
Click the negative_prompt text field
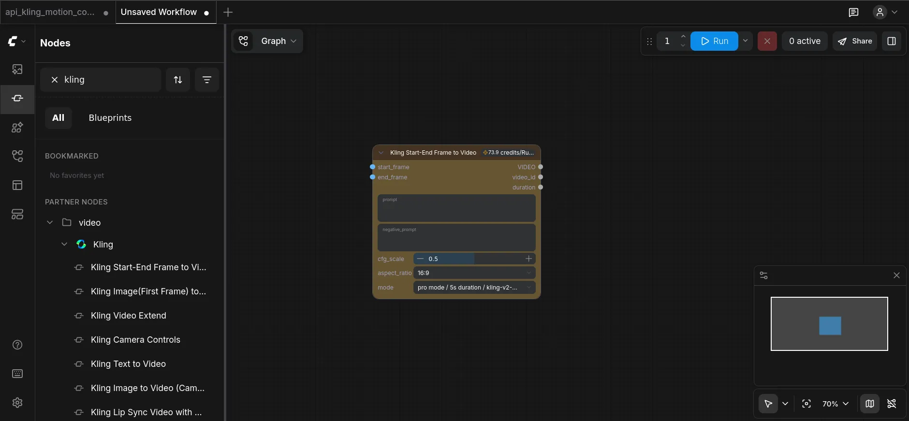(456, 238)
